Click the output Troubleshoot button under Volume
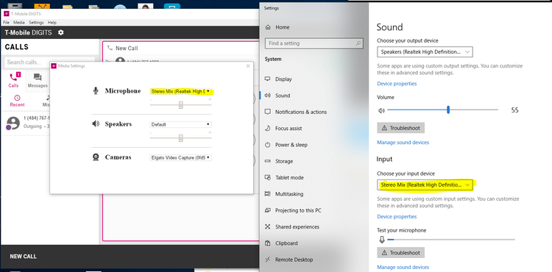552x272 pixels. click(400, 128)
